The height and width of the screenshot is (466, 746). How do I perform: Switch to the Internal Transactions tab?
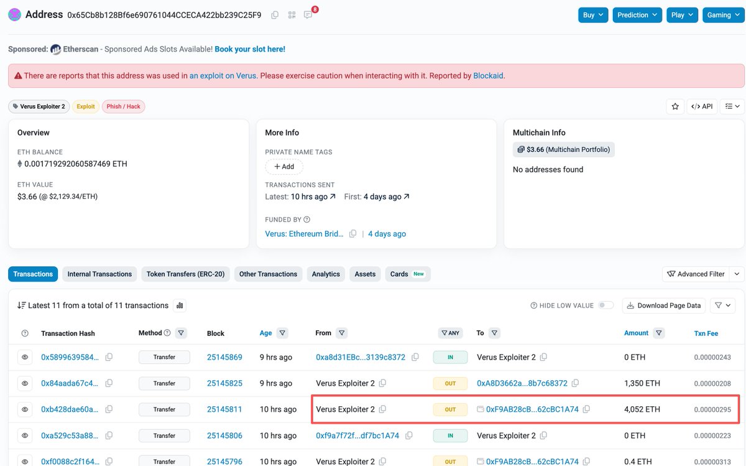[x=99, y=274]
